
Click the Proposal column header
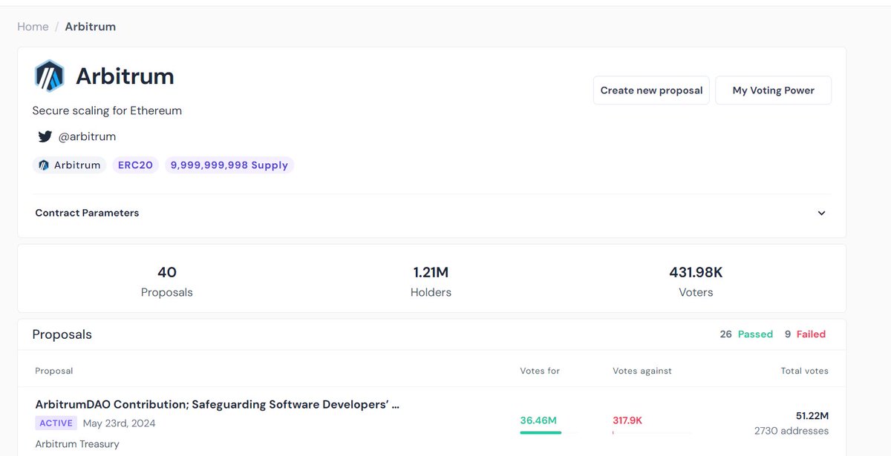point(54,371)
